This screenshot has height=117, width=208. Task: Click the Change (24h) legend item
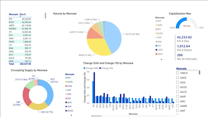91,68
